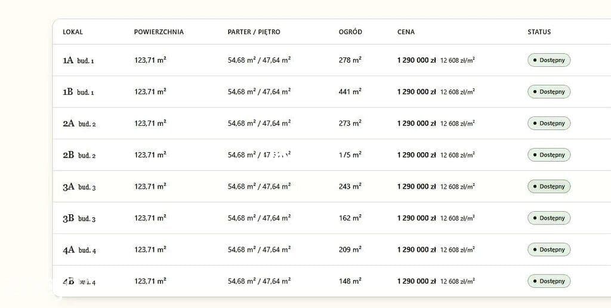The image size is (611, 308).
Task: Select the Dostępny badge of unit 2B
Action: (x=549, y=155)
